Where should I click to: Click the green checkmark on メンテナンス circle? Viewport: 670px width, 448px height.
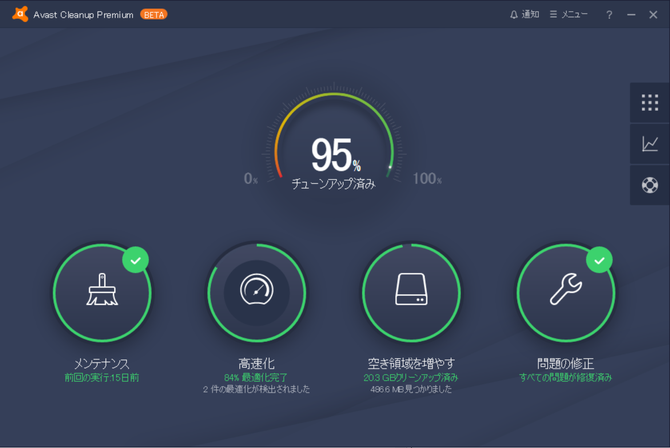click(x=136, y=260)
